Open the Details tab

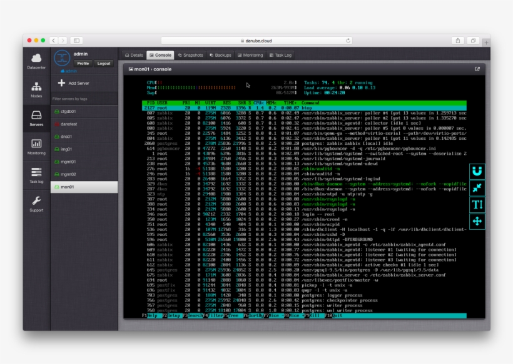(x=133, y=55)
